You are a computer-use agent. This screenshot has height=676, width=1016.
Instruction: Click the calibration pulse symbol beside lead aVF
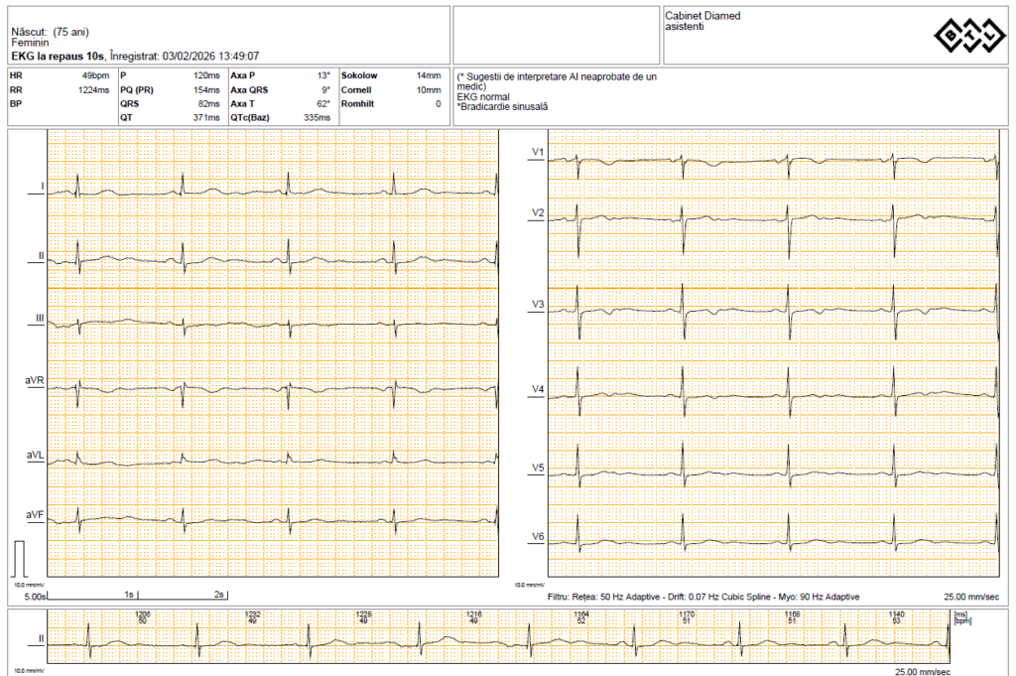coord(21,559)
